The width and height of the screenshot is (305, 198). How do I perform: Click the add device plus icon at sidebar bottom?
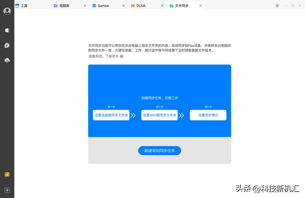(x=7, y=190)
